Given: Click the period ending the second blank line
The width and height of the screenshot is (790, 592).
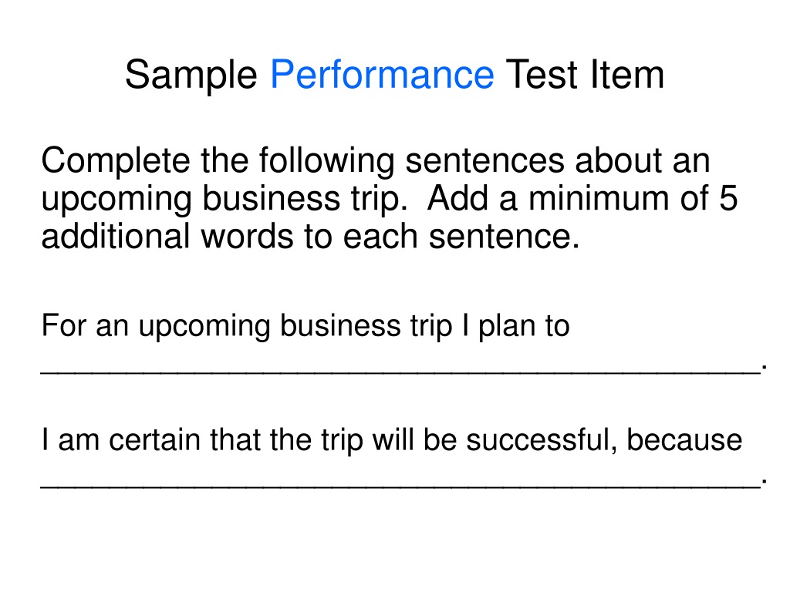Looking at the screenshot, I should (x=765, y=481).
